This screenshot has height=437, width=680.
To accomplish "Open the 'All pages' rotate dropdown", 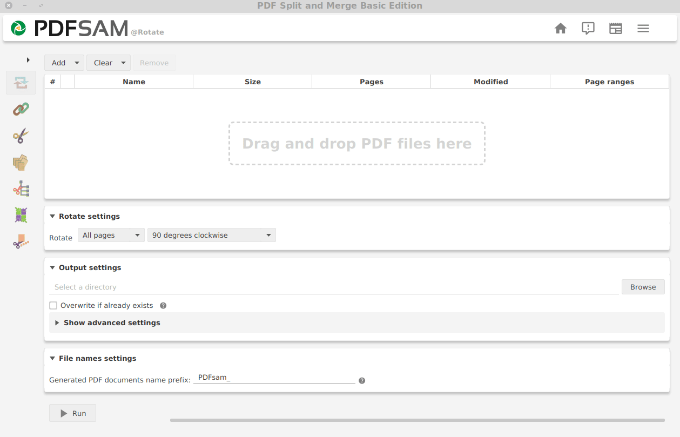I will click(x=111, y=236).
